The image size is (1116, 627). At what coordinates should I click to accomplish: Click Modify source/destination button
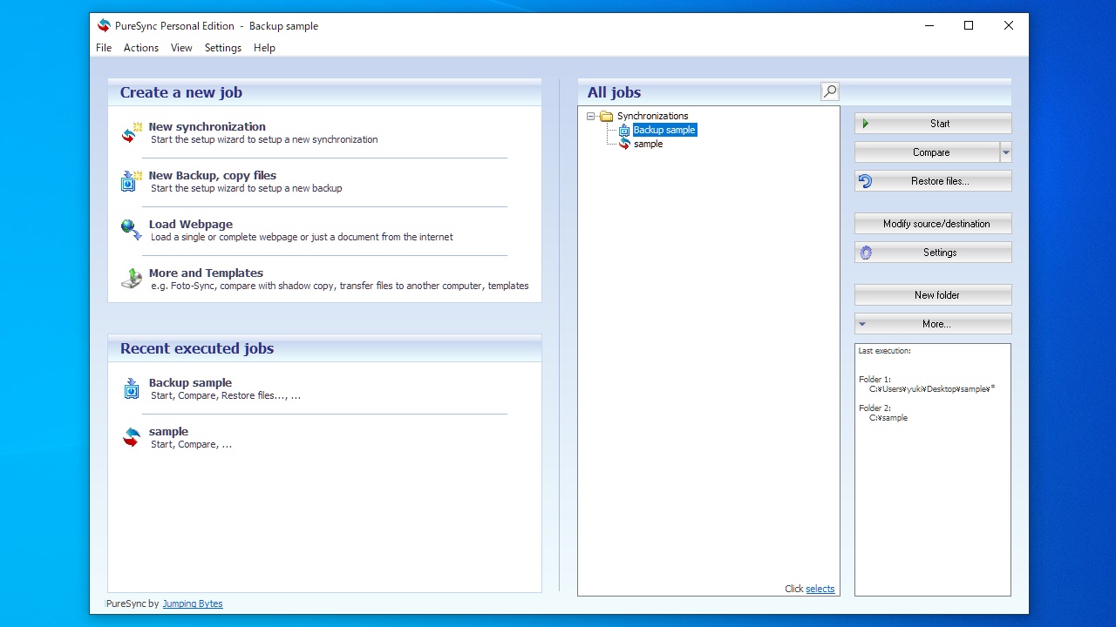[933, 224]
